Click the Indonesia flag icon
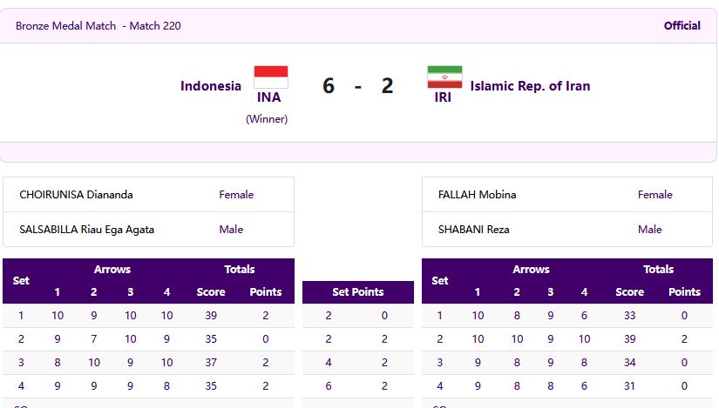 (x=271, y=77)
